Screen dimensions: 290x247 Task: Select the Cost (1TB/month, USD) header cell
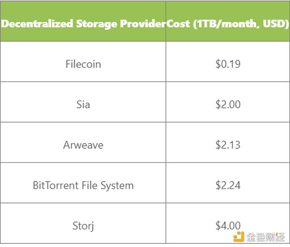[x=228, y=21]
